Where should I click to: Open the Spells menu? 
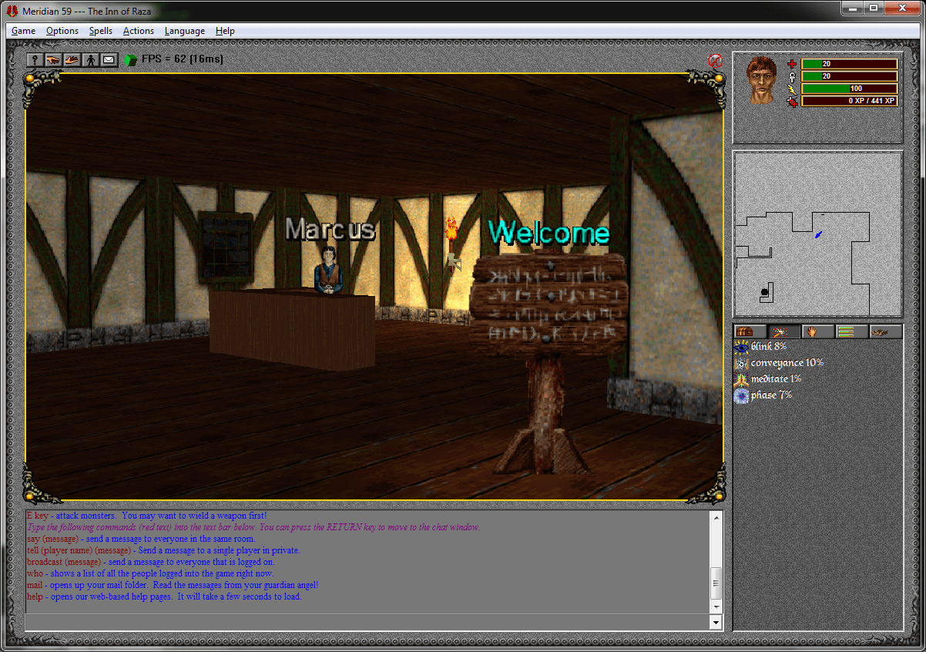pyautogui.click(x=101, y=31)
